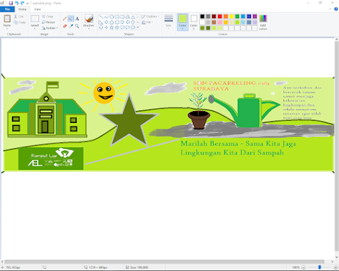Select the Fill with color bucket tool
The image size is (339, 271).
(x=71, y=19)
